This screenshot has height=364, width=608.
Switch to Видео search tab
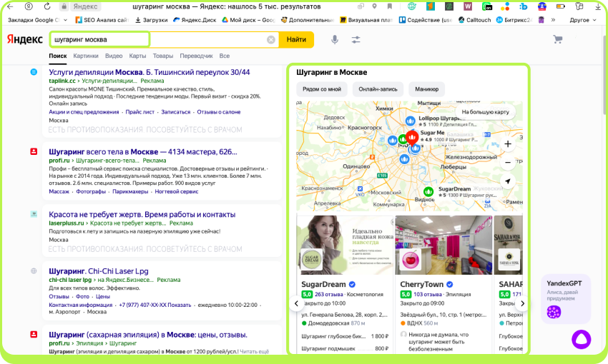pos(114,56)
